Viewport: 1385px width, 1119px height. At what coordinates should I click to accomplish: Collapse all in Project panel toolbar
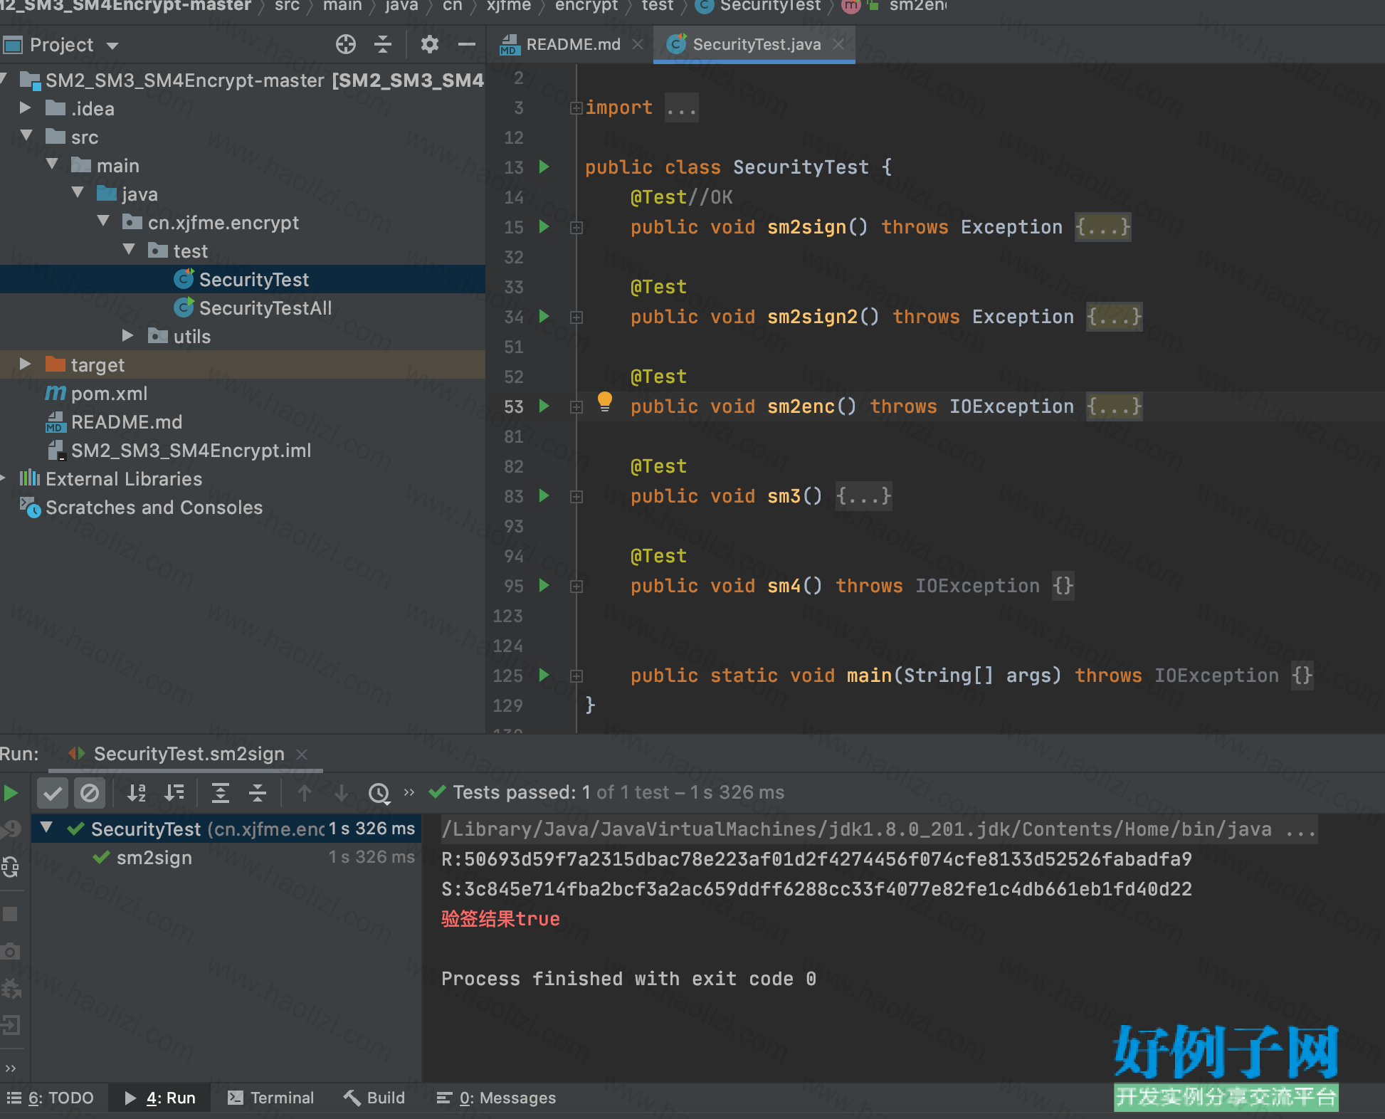click(x=383, y=44)
